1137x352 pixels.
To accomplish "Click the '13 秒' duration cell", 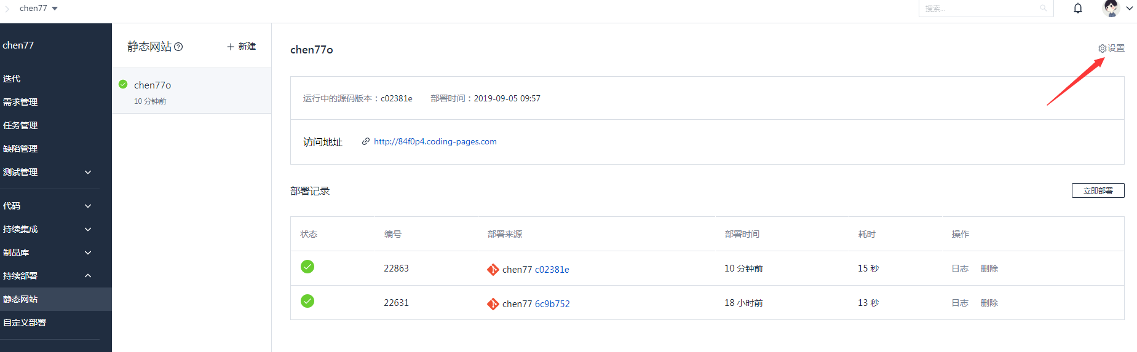I will 868,303.
